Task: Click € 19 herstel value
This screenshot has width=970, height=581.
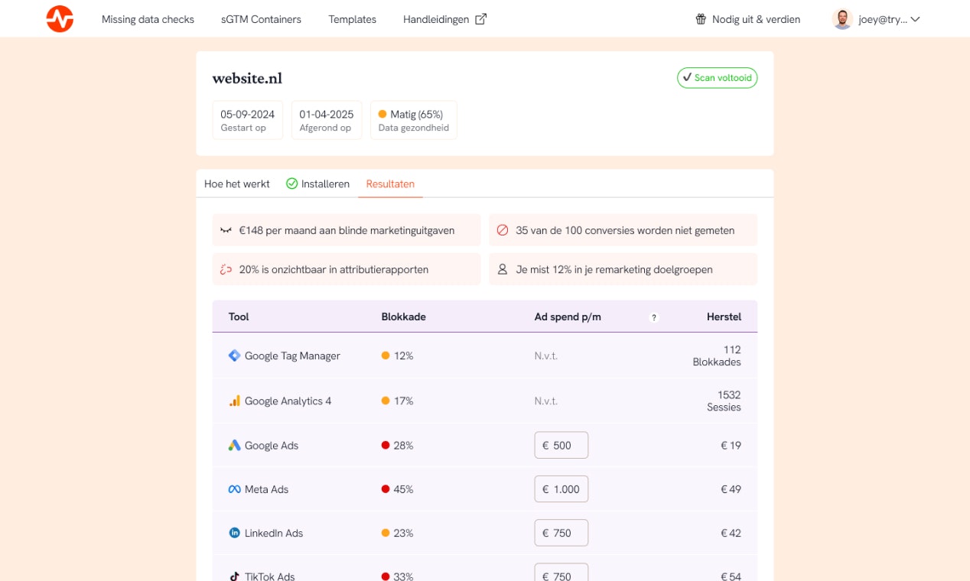Action: tap(731, 445)
